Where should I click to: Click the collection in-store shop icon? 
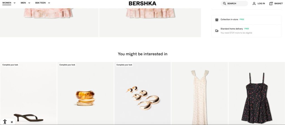(217, 20)
